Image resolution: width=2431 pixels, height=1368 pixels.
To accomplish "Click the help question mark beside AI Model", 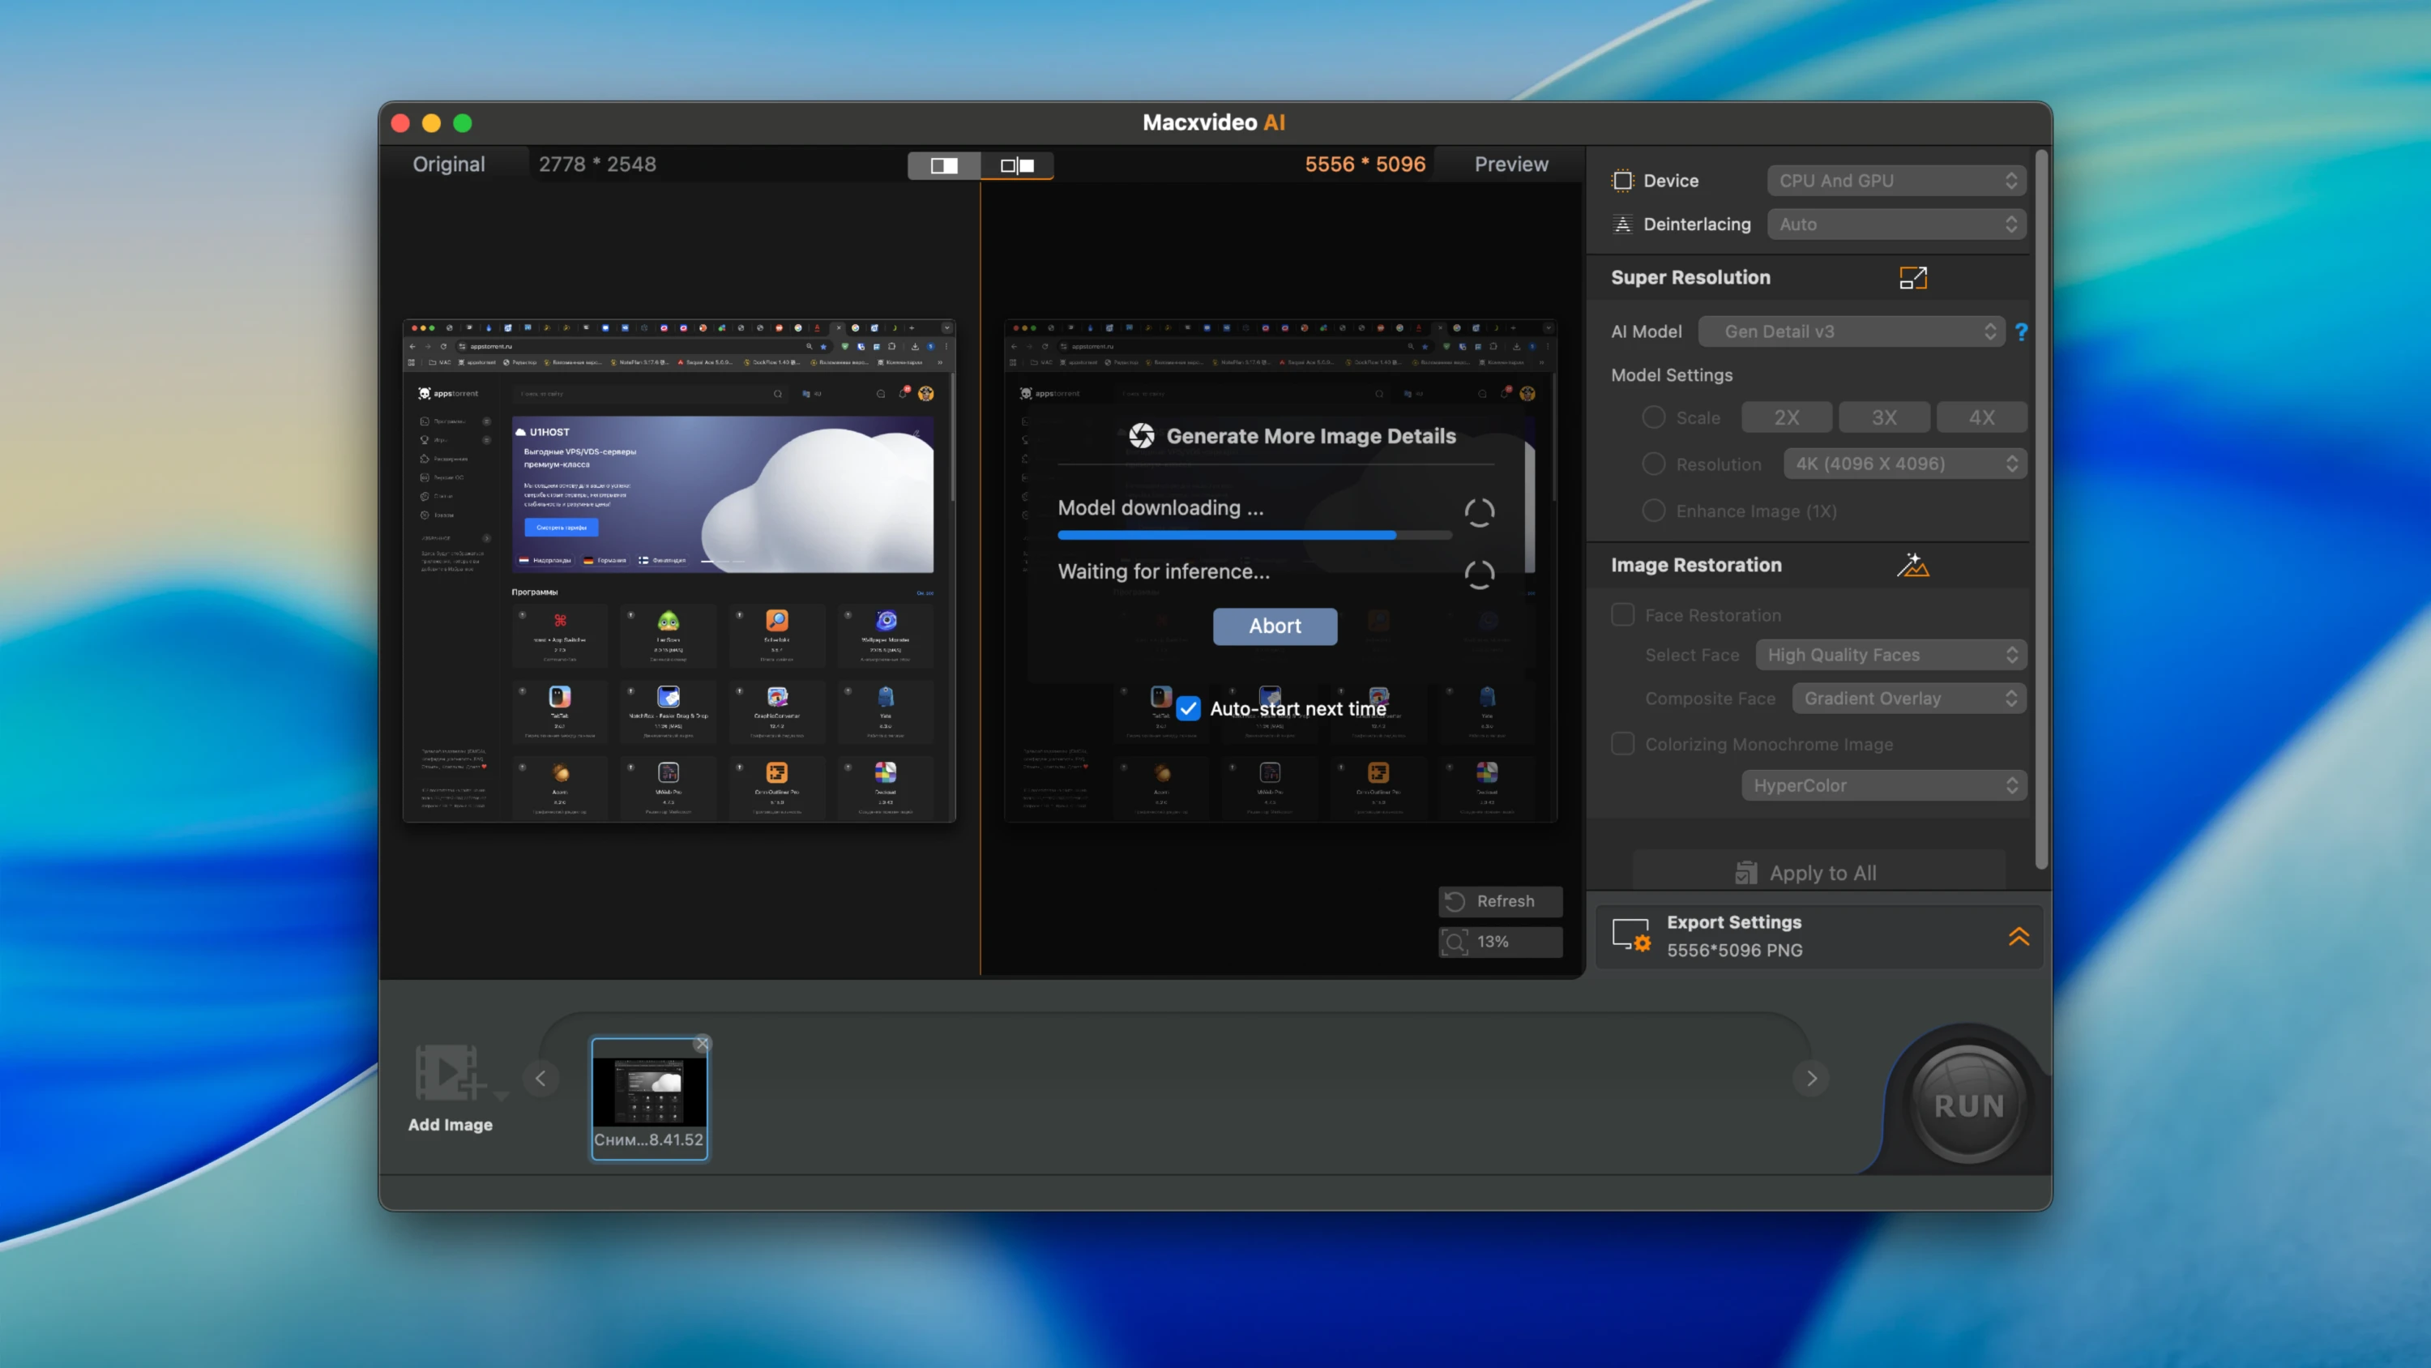I will click(2022, 331).
